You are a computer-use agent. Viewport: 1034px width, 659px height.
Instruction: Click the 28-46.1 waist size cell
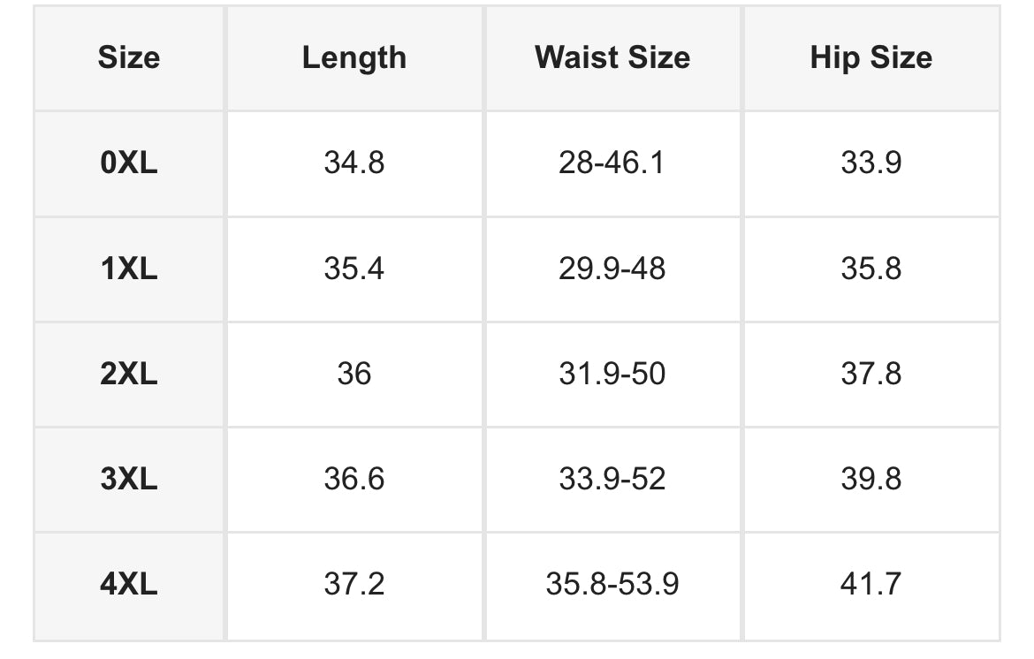pos(612,163)
